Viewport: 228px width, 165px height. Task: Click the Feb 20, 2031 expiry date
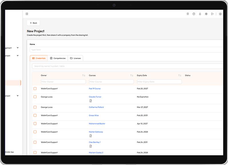click(142, 115)
